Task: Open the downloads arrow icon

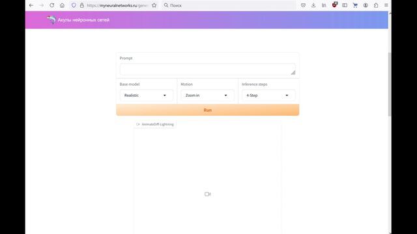Action: (313, 5)
